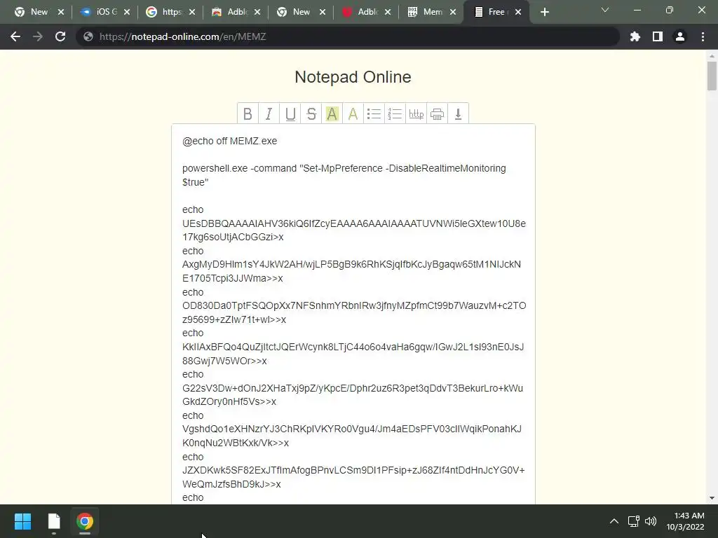Apply strikethrough formatting
This screenshot has height=538, width=718.
311,113
